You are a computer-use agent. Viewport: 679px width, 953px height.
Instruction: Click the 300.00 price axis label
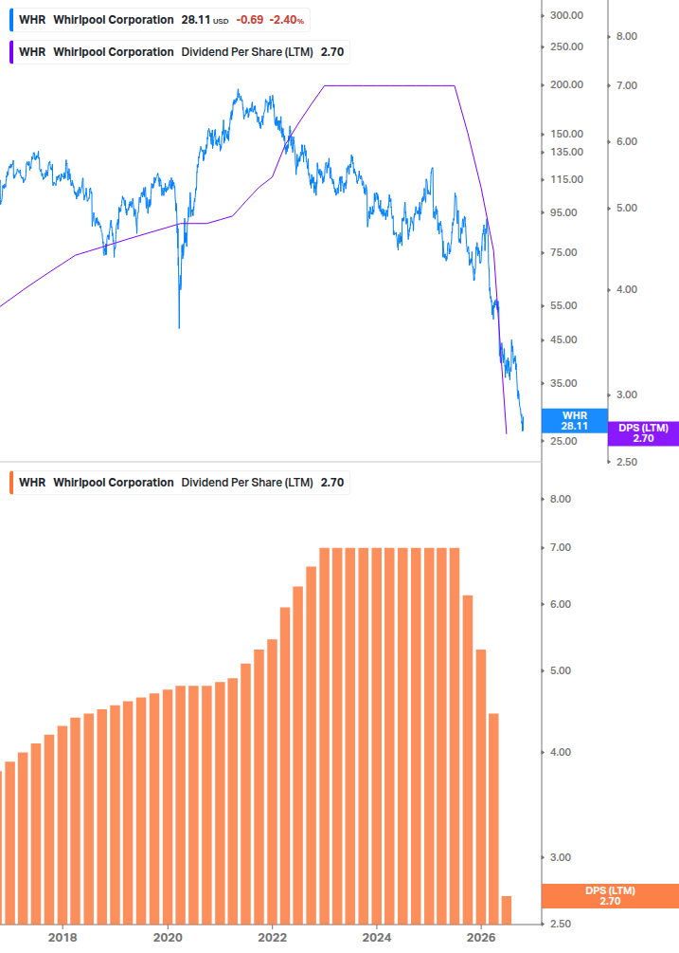566,15
